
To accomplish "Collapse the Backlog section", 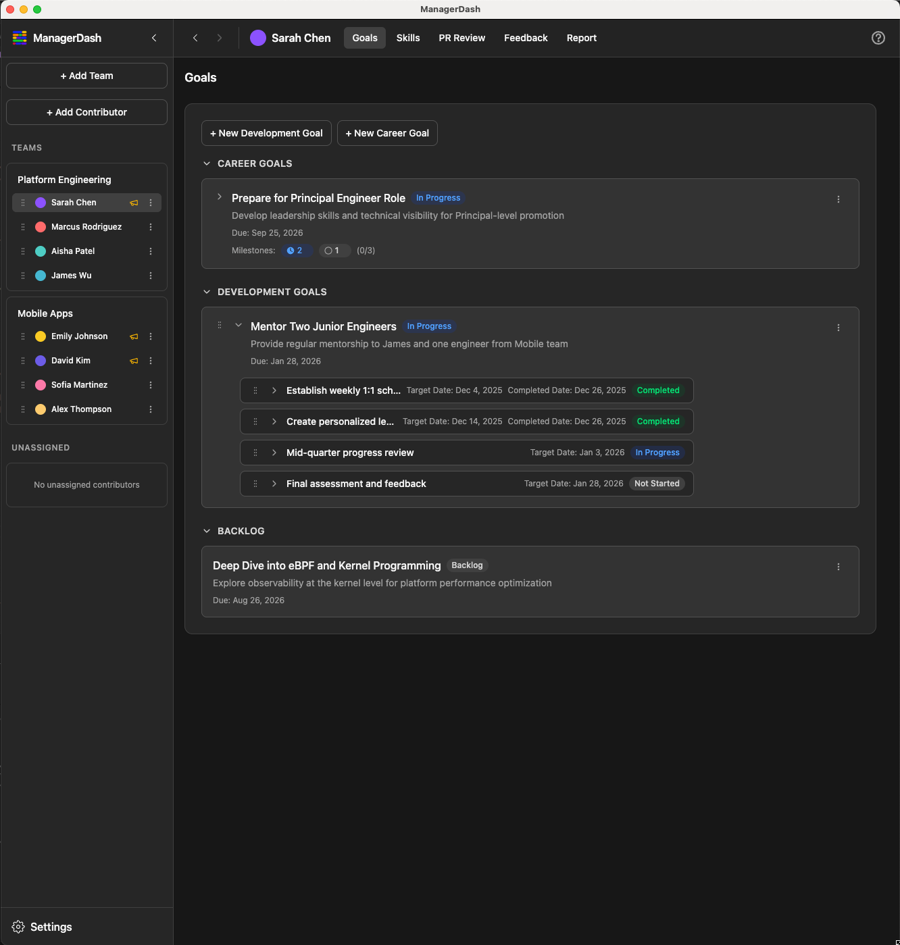I will tap(207, 531).
